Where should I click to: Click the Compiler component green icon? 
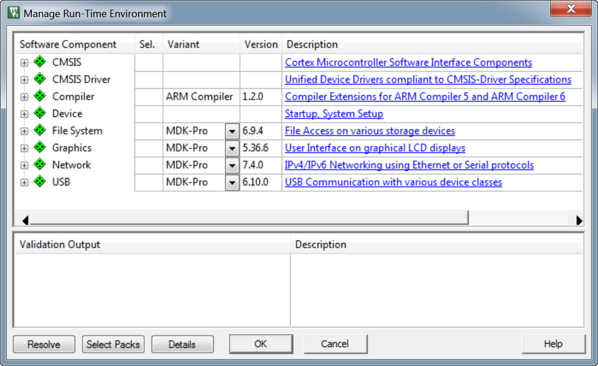pos(39,96)
